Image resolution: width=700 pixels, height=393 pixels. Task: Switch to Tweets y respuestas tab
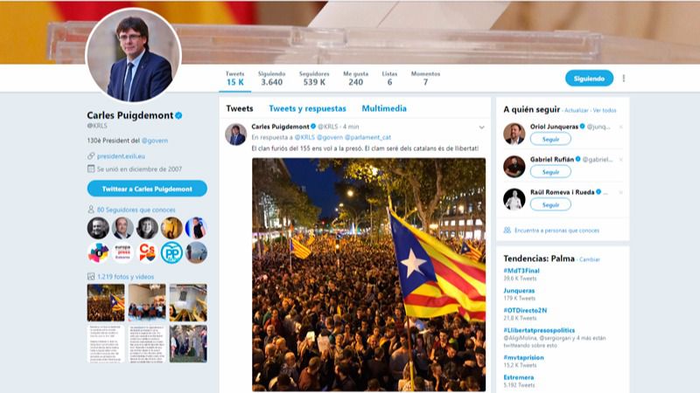[307, 108]
